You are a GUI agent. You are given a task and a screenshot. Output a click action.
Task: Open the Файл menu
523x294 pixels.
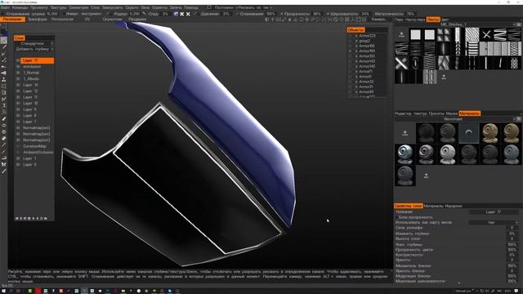6,7
